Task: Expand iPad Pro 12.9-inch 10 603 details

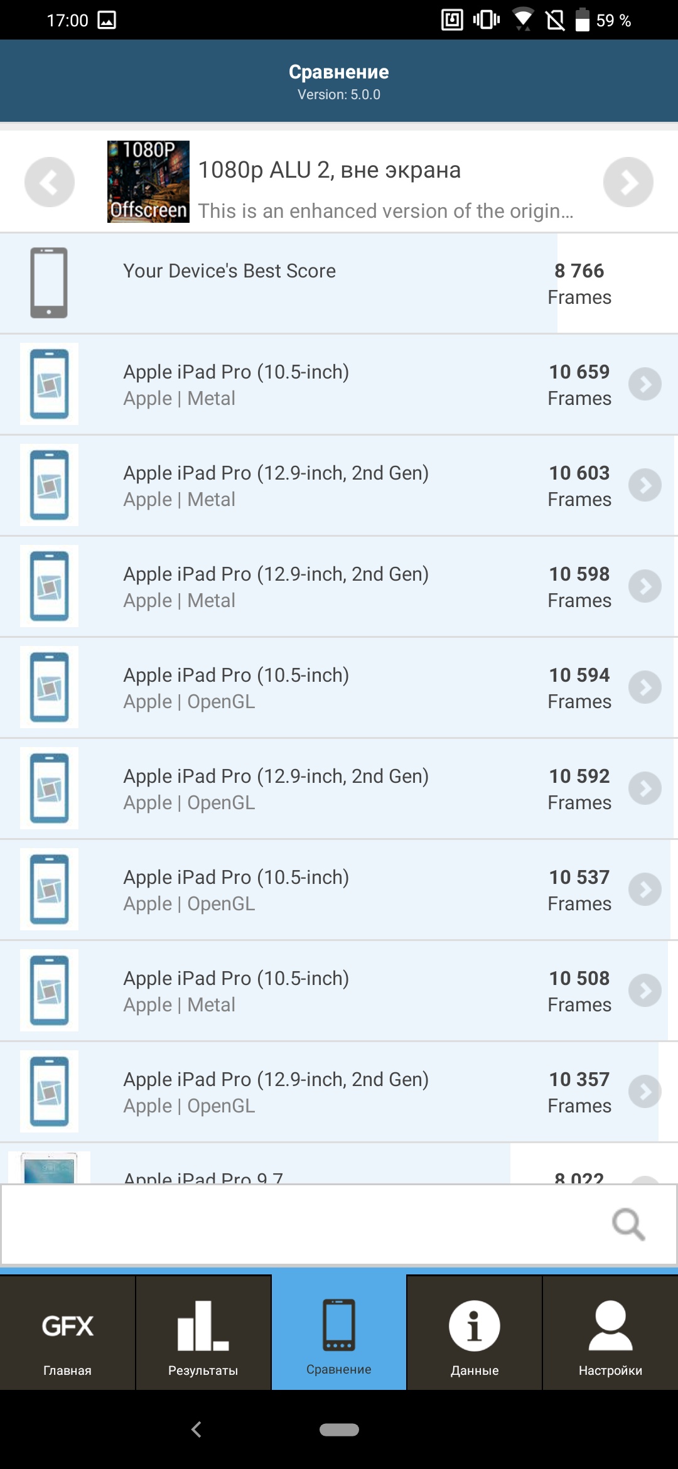Action: point(645,485)
